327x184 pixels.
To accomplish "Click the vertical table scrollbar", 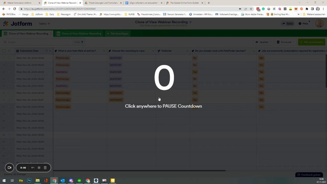I will pos(326,72).
